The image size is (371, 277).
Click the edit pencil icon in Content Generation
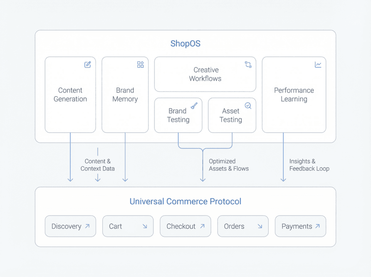click(88, 64)
